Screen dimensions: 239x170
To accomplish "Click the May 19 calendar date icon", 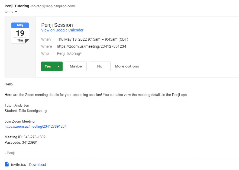I will [x=20, y=33].
